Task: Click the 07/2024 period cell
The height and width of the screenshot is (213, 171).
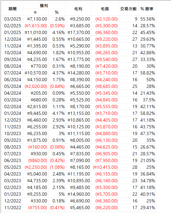Action: tap(13, 73)
